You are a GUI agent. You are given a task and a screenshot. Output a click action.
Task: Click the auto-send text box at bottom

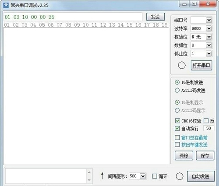46,176
